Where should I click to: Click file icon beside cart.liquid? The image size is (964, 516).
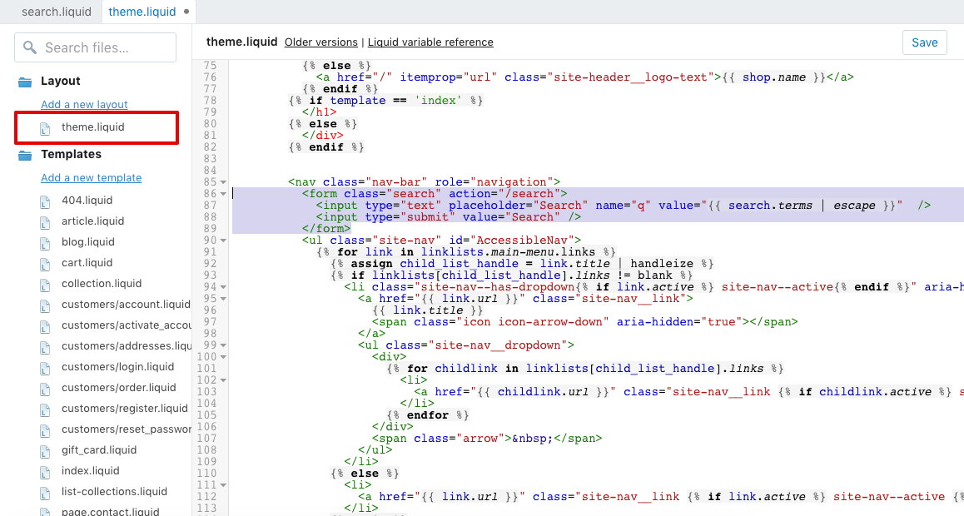click(x=45, y=264)
